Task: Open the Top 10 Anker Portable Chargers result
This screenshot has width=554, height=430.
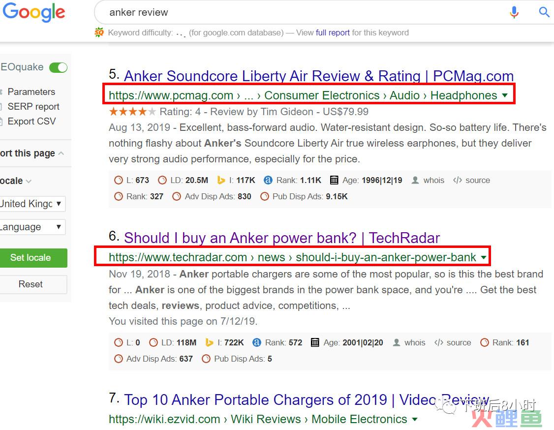Action: [307, 400]
